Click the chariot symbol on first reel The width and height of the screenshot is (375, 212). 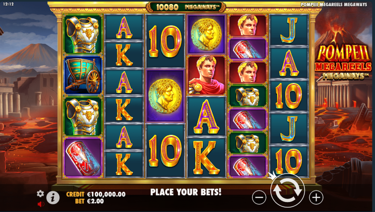83,75
